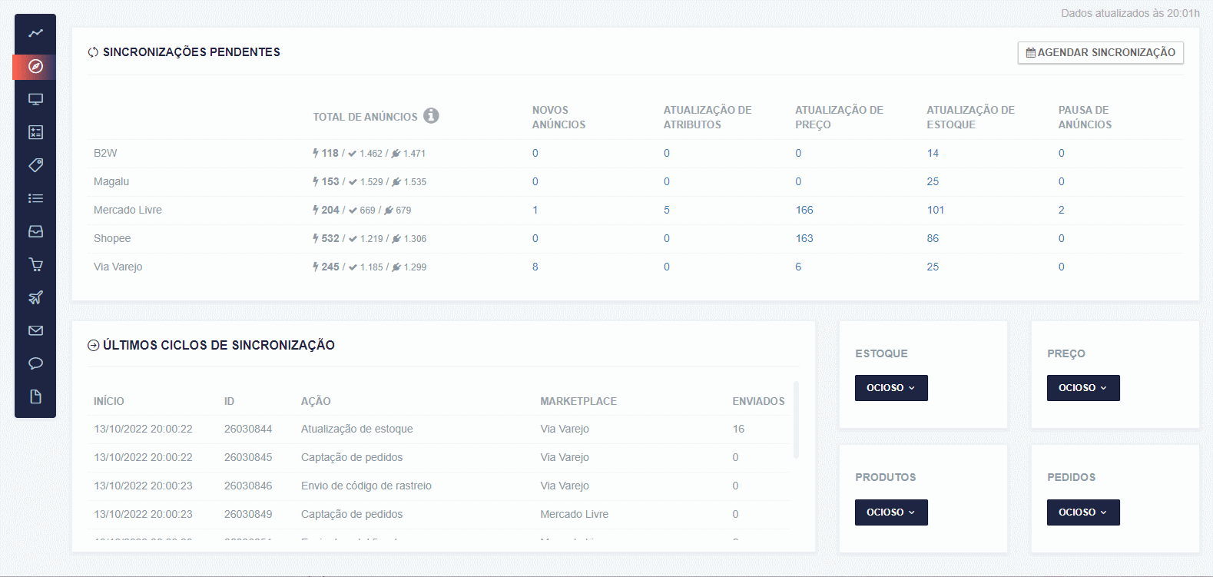Click arrow icon beside Últimos Ciclos de Sincronização
This screenshot has width=1213, height=577.
(x=93, y=346)
